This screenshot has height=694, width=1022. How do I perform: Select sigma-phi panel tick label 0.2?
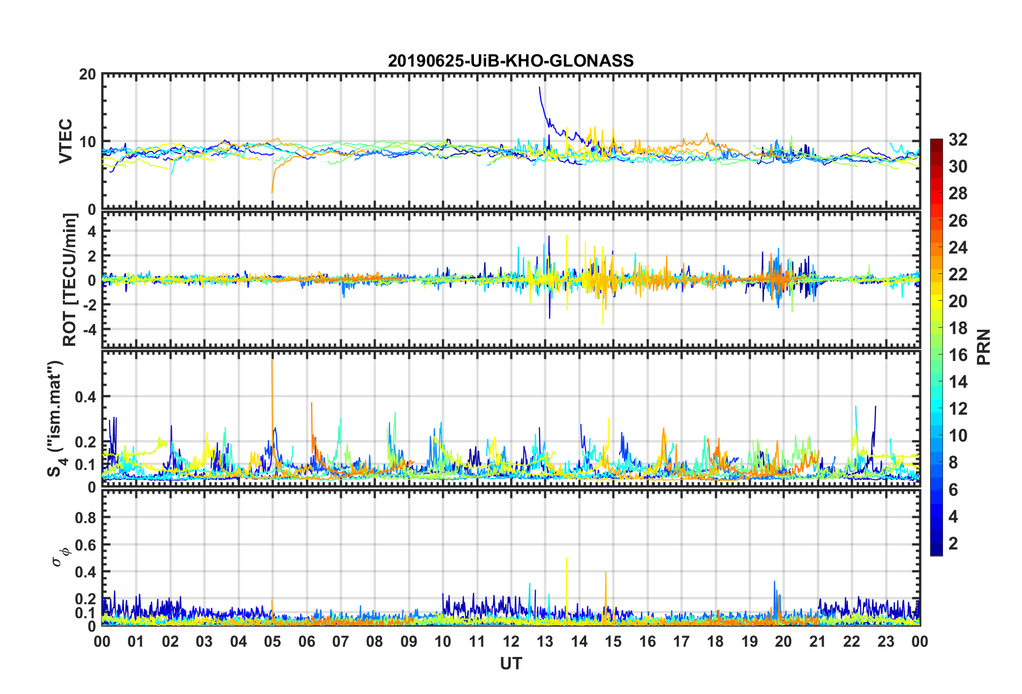(x=85, y=599)
